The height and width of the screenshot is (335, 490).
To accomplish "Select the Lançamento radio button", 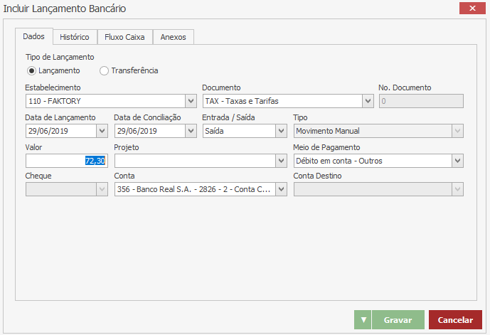I will coord(31,71).
